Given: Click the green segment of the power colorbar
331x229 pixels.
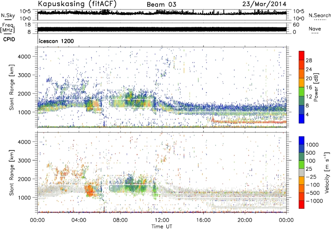Looking at the screenshot, I should click(302, 91).
